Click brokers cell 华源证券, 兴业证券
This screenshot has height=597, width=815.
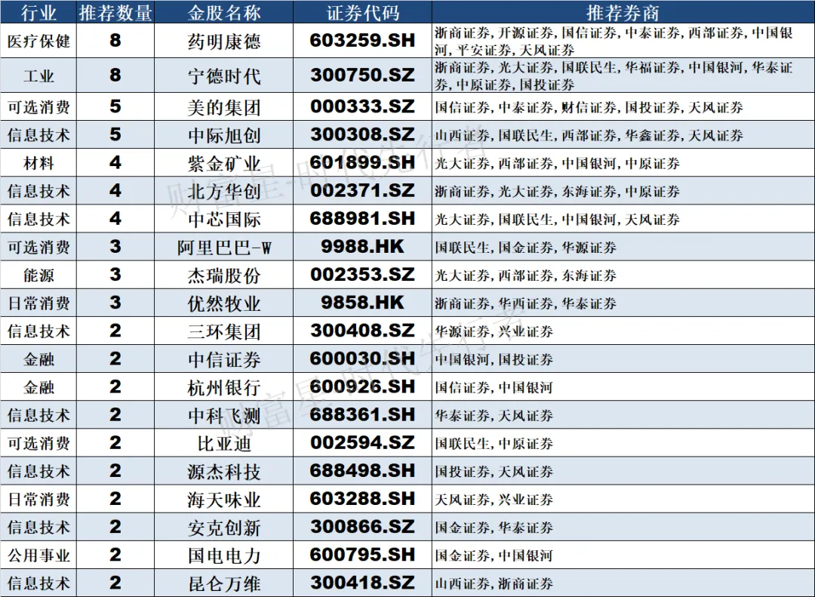point(623,332)
